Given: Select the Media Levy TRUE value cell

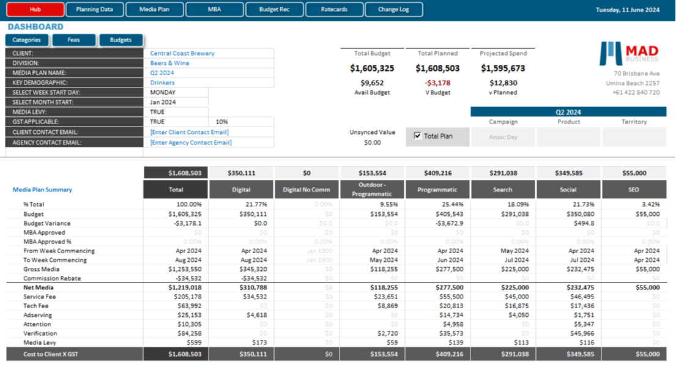Looking at the screenshot, I should (178, 112).
